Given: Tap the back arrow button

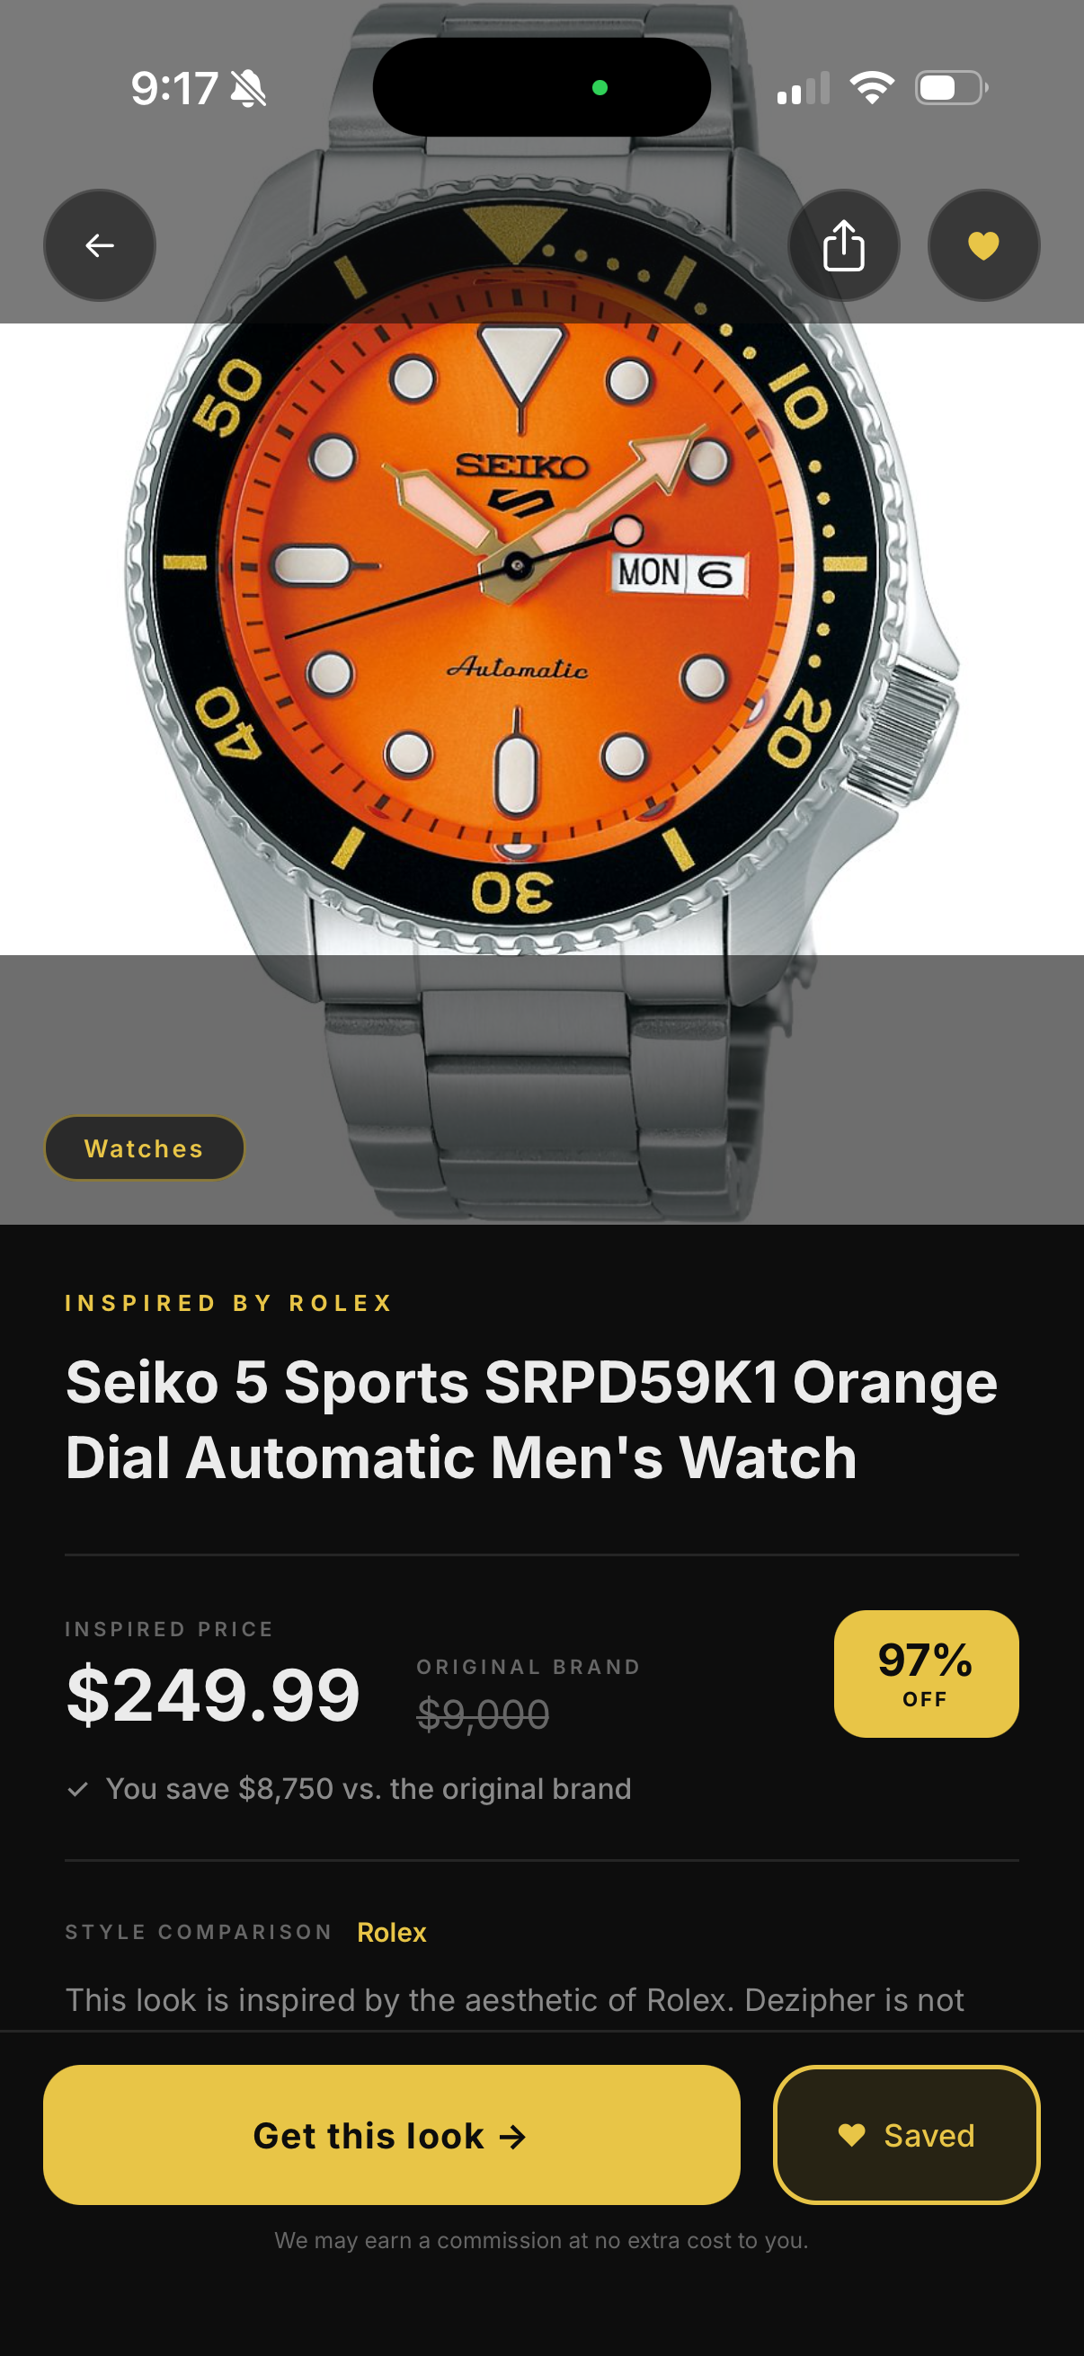Looking at the screenshot, I should tap(99, 245).
